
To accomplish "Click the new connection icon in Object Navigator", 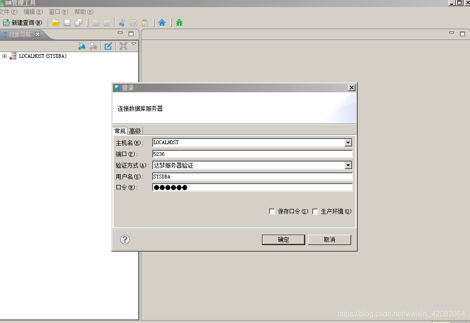I will coord(82,46).
